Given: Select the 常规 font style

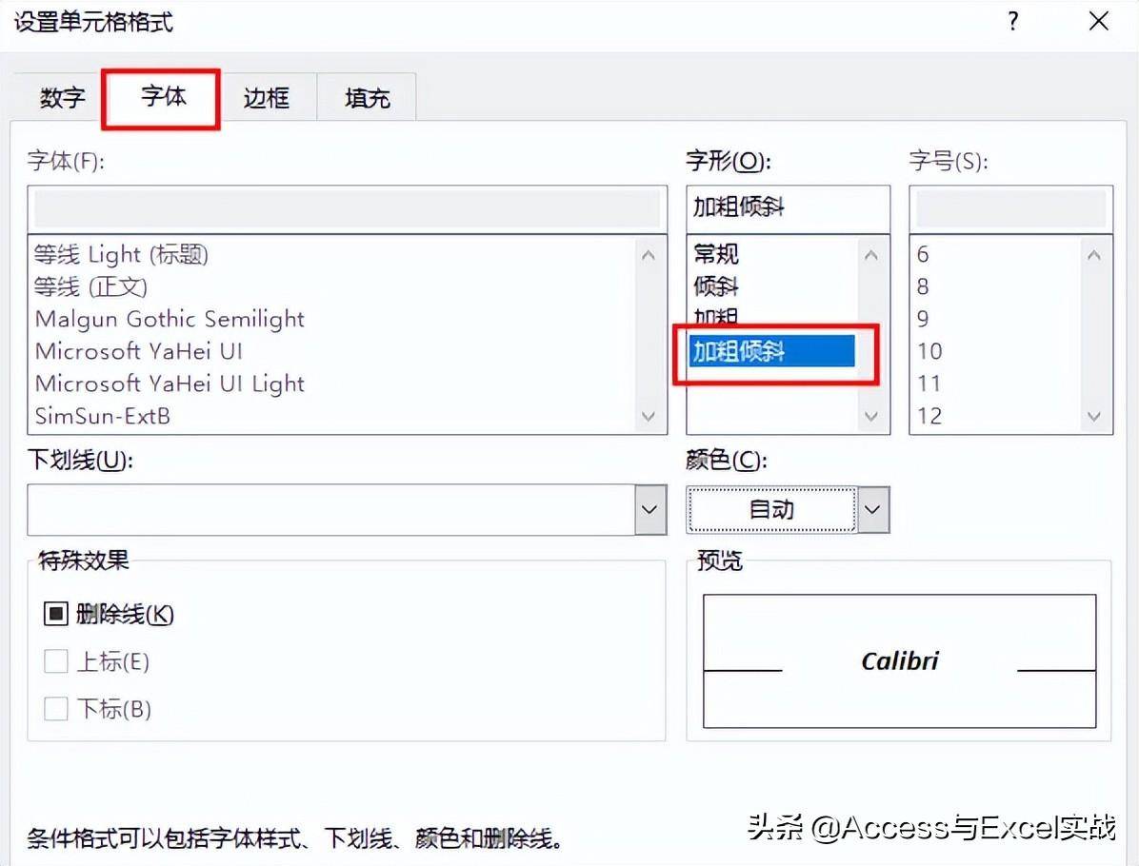Looking at the screenshot, I should click(716, 254).
